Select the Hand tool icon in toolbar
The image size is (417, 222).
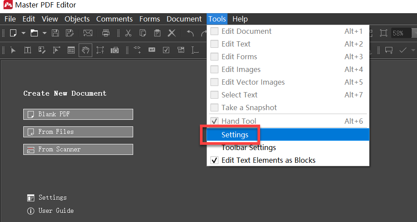pos(86,50)
